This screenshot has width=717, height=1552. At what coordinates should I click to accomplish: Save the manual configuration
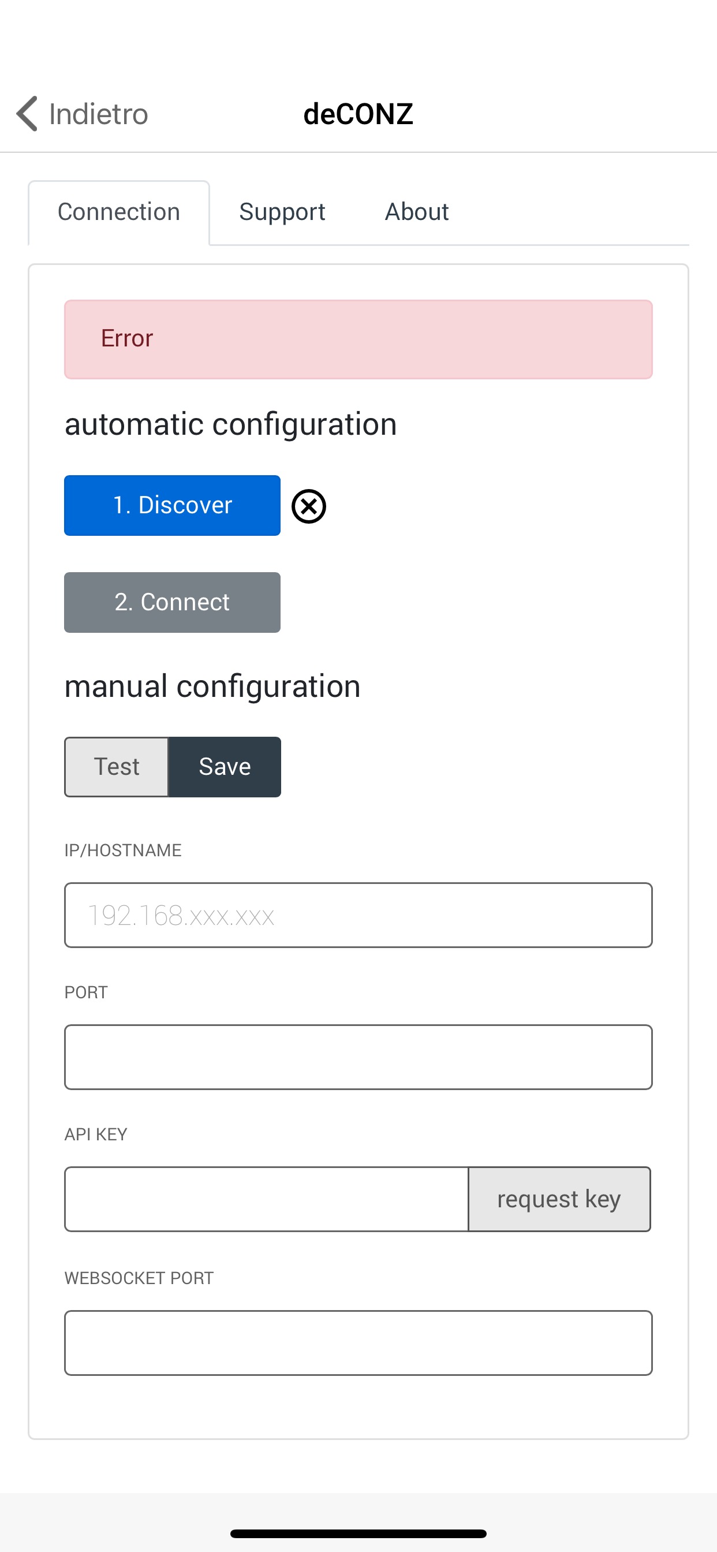click(x=225, y=767)
